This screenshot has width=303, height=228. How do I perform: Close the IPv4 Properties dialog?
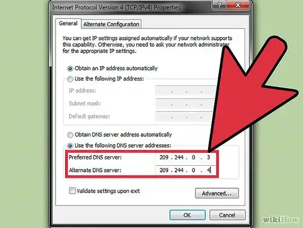point(238,5)
